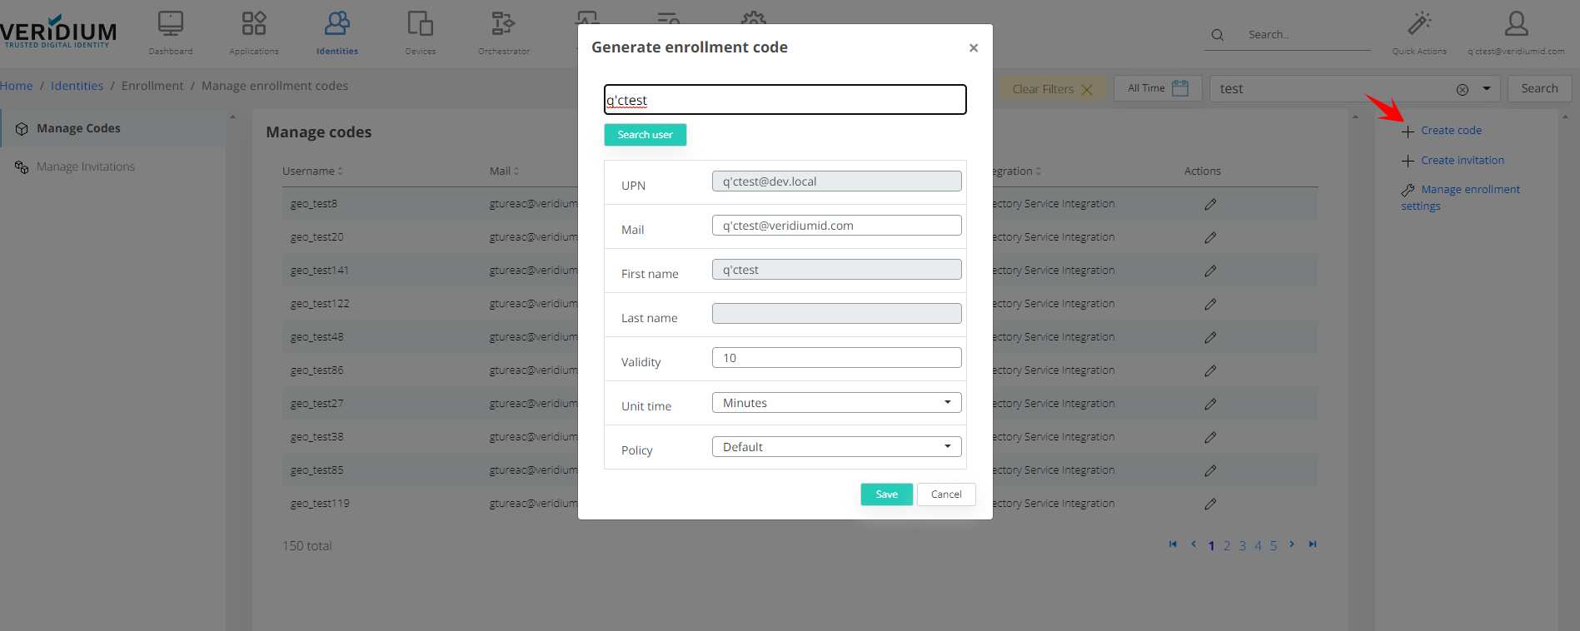
Task: Select Manage Invitations in the sidebar
Action: tap(85, 166)
